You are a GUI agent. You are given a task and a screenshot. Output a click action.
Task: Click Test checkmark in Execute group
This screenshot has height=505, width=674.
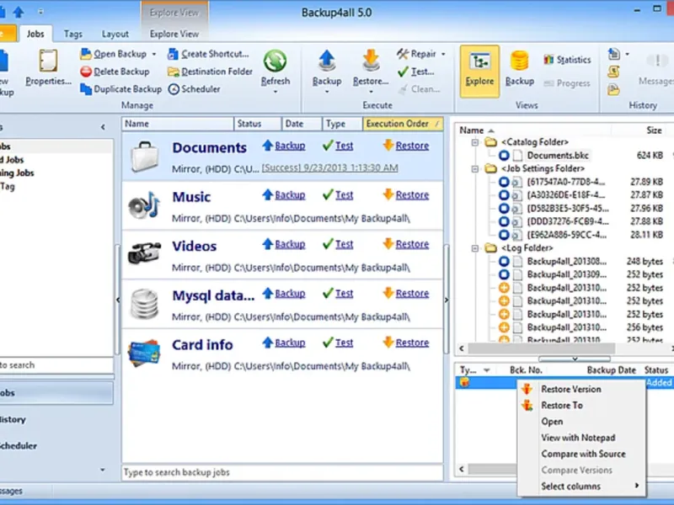(x=415, y=72)
